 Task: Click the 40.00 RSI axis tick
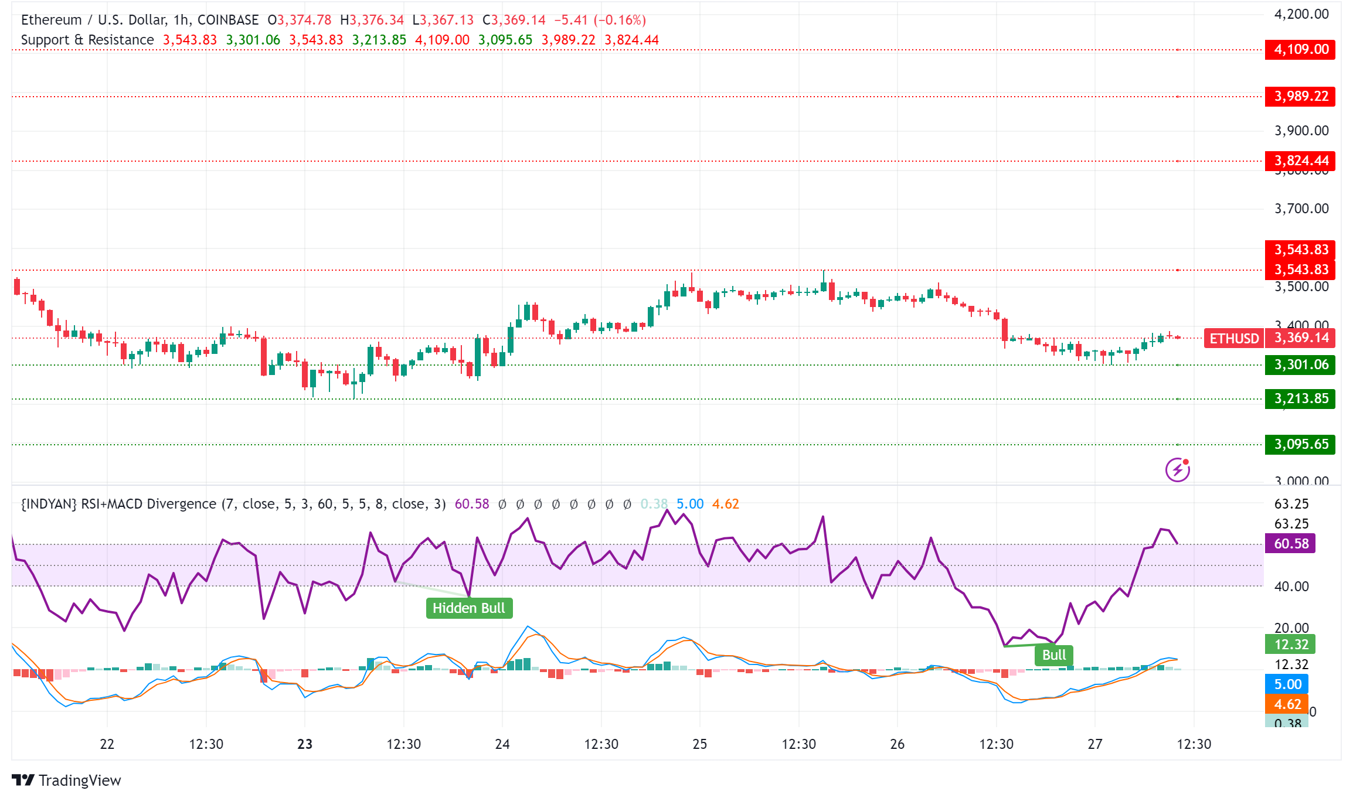pyautogui.click(x=1291, y=587)
